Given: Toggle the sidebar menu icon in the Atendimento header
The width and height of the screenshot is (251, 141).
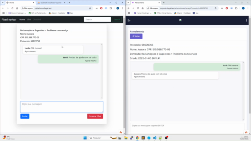Looking at the screenshot, I should coord(129,20).
